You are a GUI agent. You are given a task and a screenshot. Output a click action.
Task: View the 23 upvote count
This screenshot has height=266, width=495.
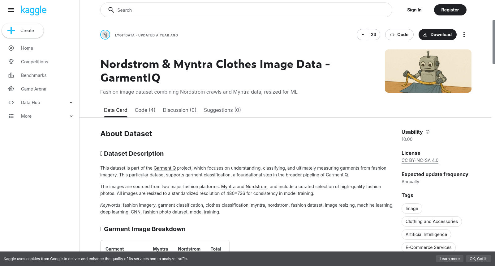coord(374,35)
